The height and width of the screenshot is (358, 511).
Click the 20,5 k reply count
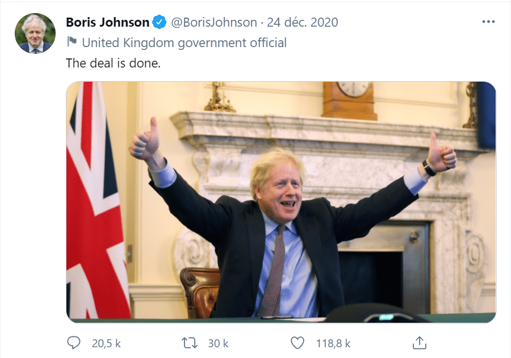pos(106,343)
